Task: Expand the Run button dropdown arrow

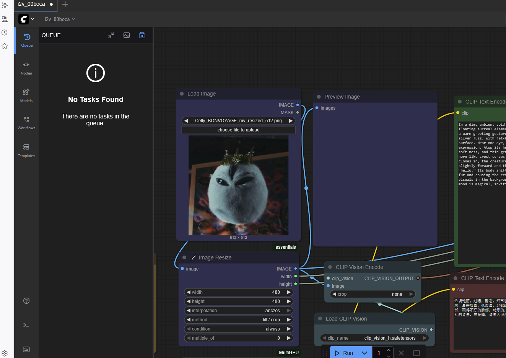Action: pyautogui.click(x=364, y=353)
